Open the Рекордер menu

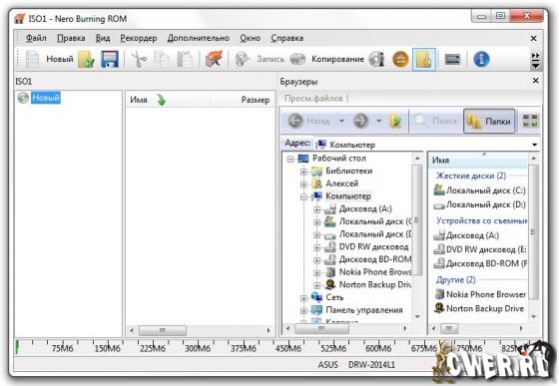[139, 38]
